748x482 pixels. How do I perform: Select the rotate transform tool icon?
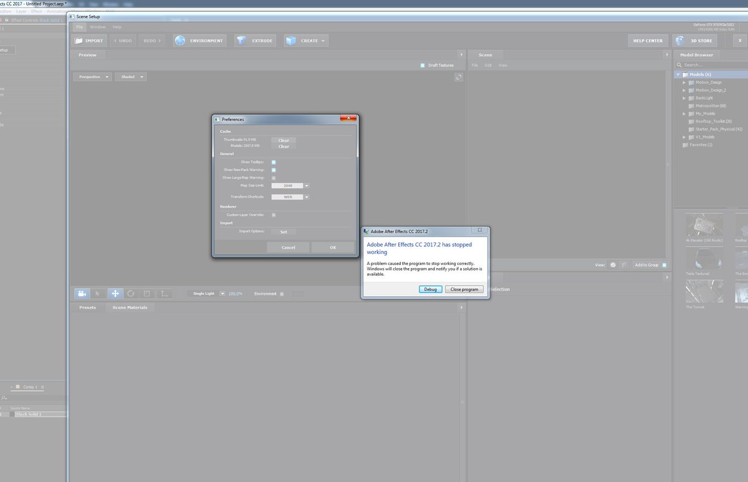tap(131, 293)
